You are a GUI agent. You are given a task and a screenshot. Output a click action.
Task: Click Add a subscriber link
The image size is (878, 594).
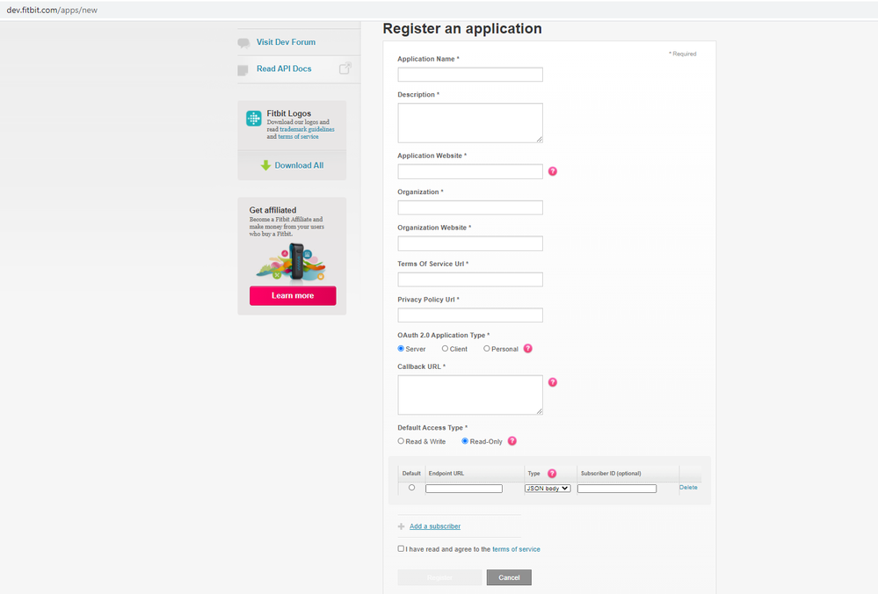pos(435,526)
